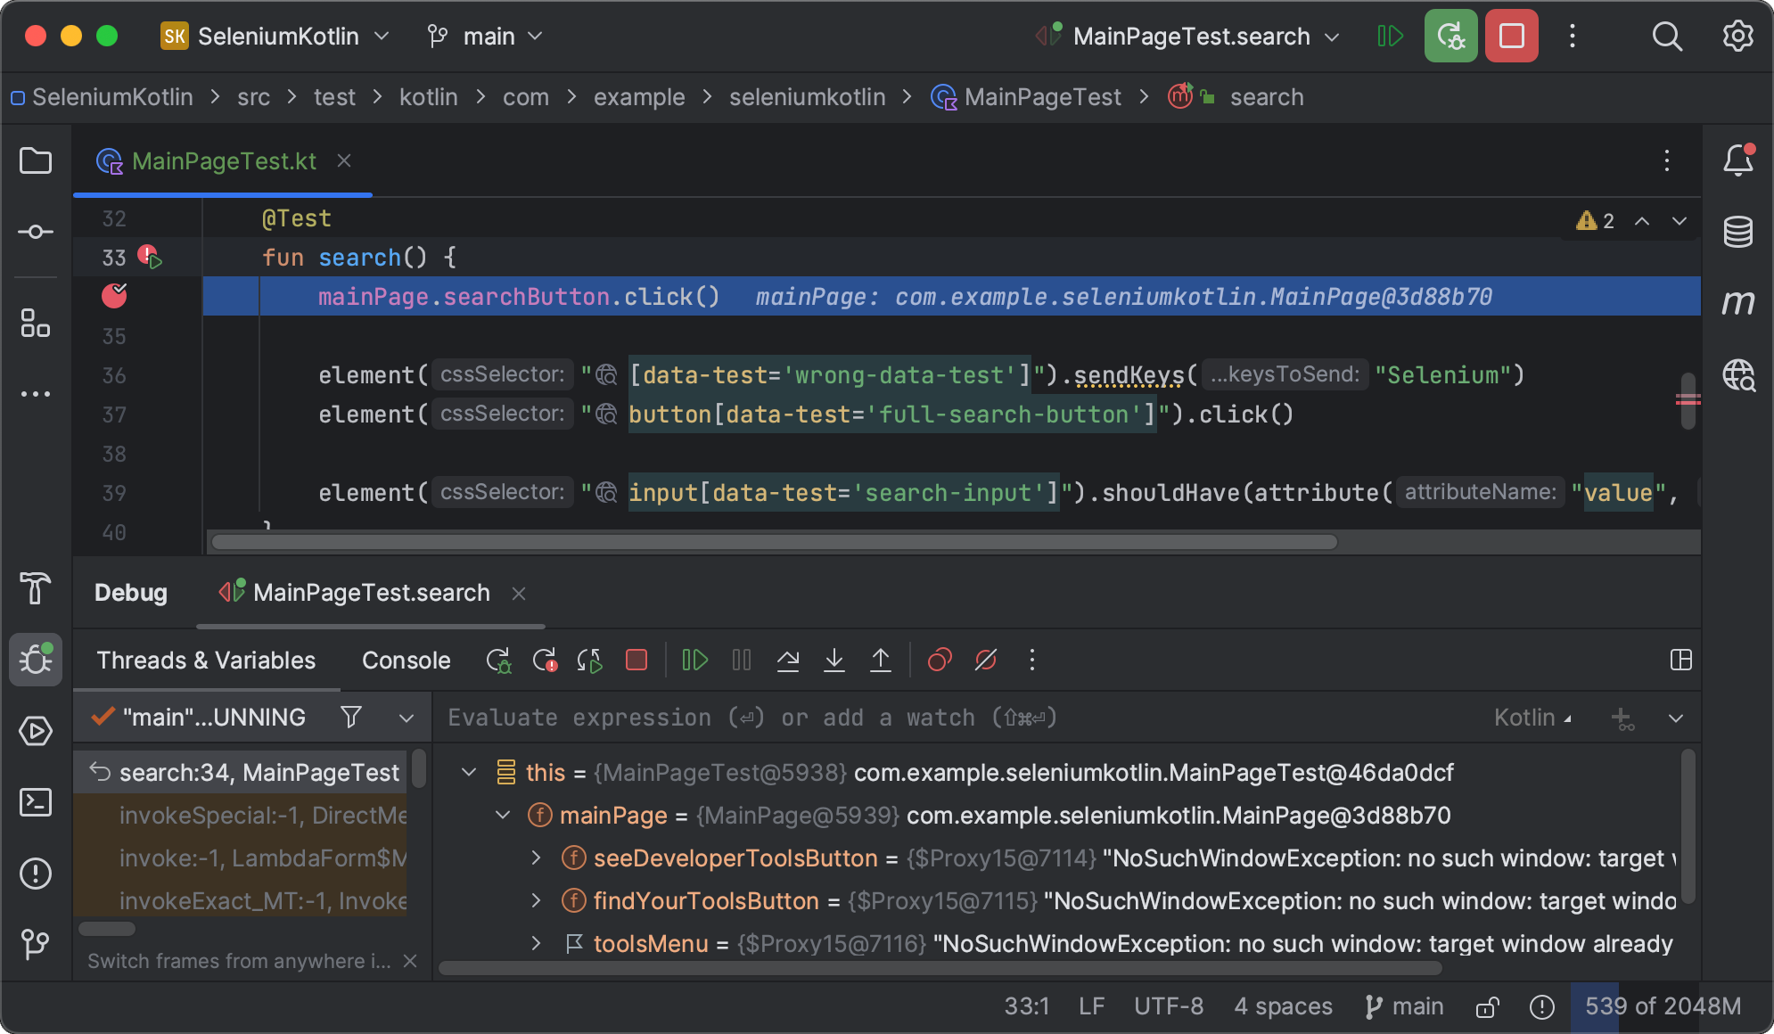This screenshot has width=1774, height=1034.
Task: Click the 539 of 2048M memory indicator
Action: coord(1661,1005)
